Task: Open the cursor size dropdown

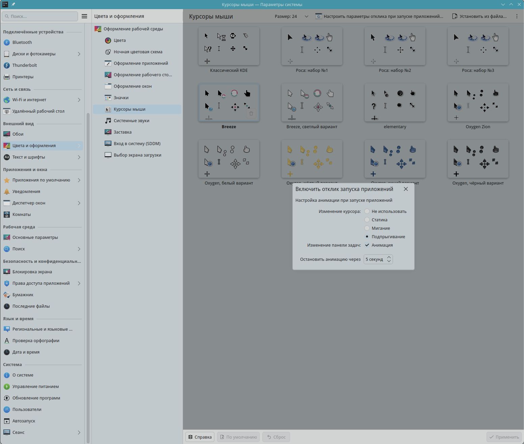Action: coord(292,16)
